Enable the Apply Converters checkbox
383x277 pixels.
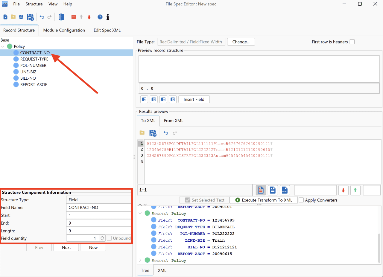coord(301,200)
